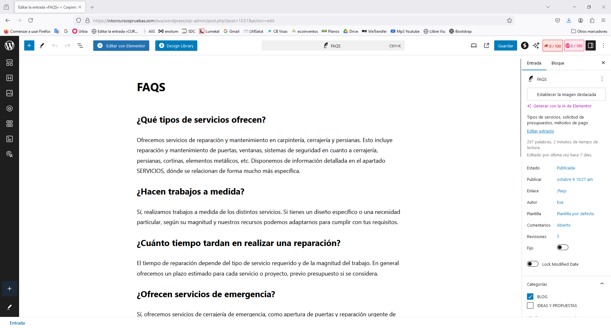Click the Elementor AI sparkle icon

(x=536, y=45)
